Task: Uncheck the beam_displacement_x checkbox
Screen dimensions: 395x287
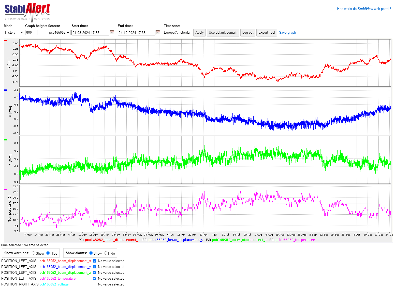Action: tap(94, 261)
